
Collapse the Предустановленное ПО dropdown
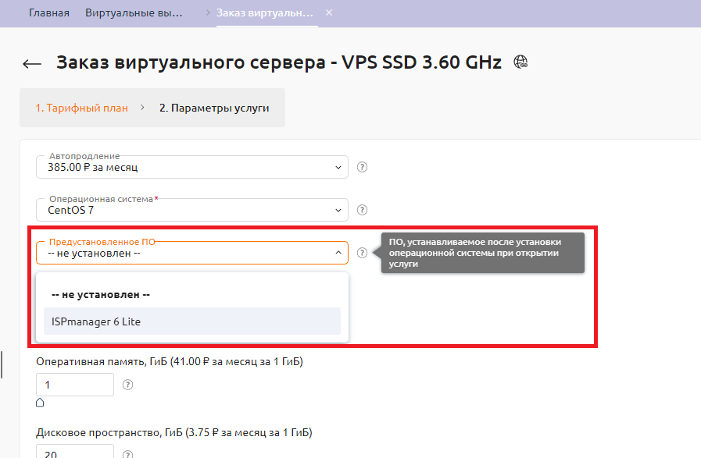click(x=338, y=253)
